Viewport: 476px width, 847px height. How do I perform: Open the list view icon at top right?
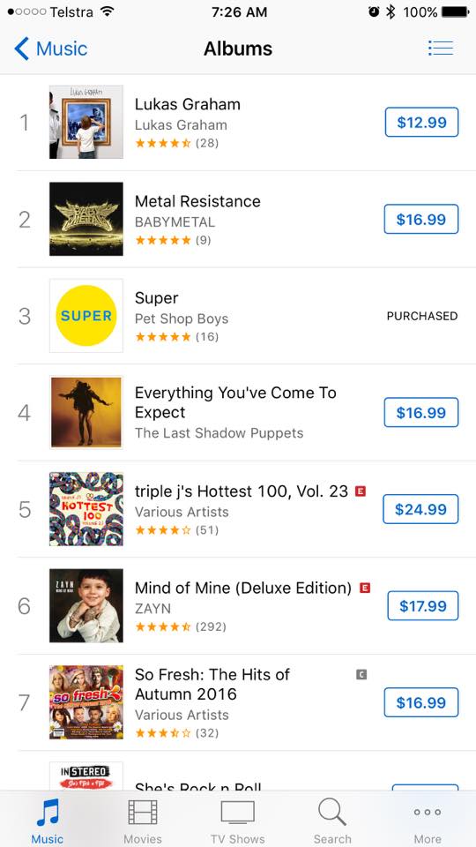441,48
